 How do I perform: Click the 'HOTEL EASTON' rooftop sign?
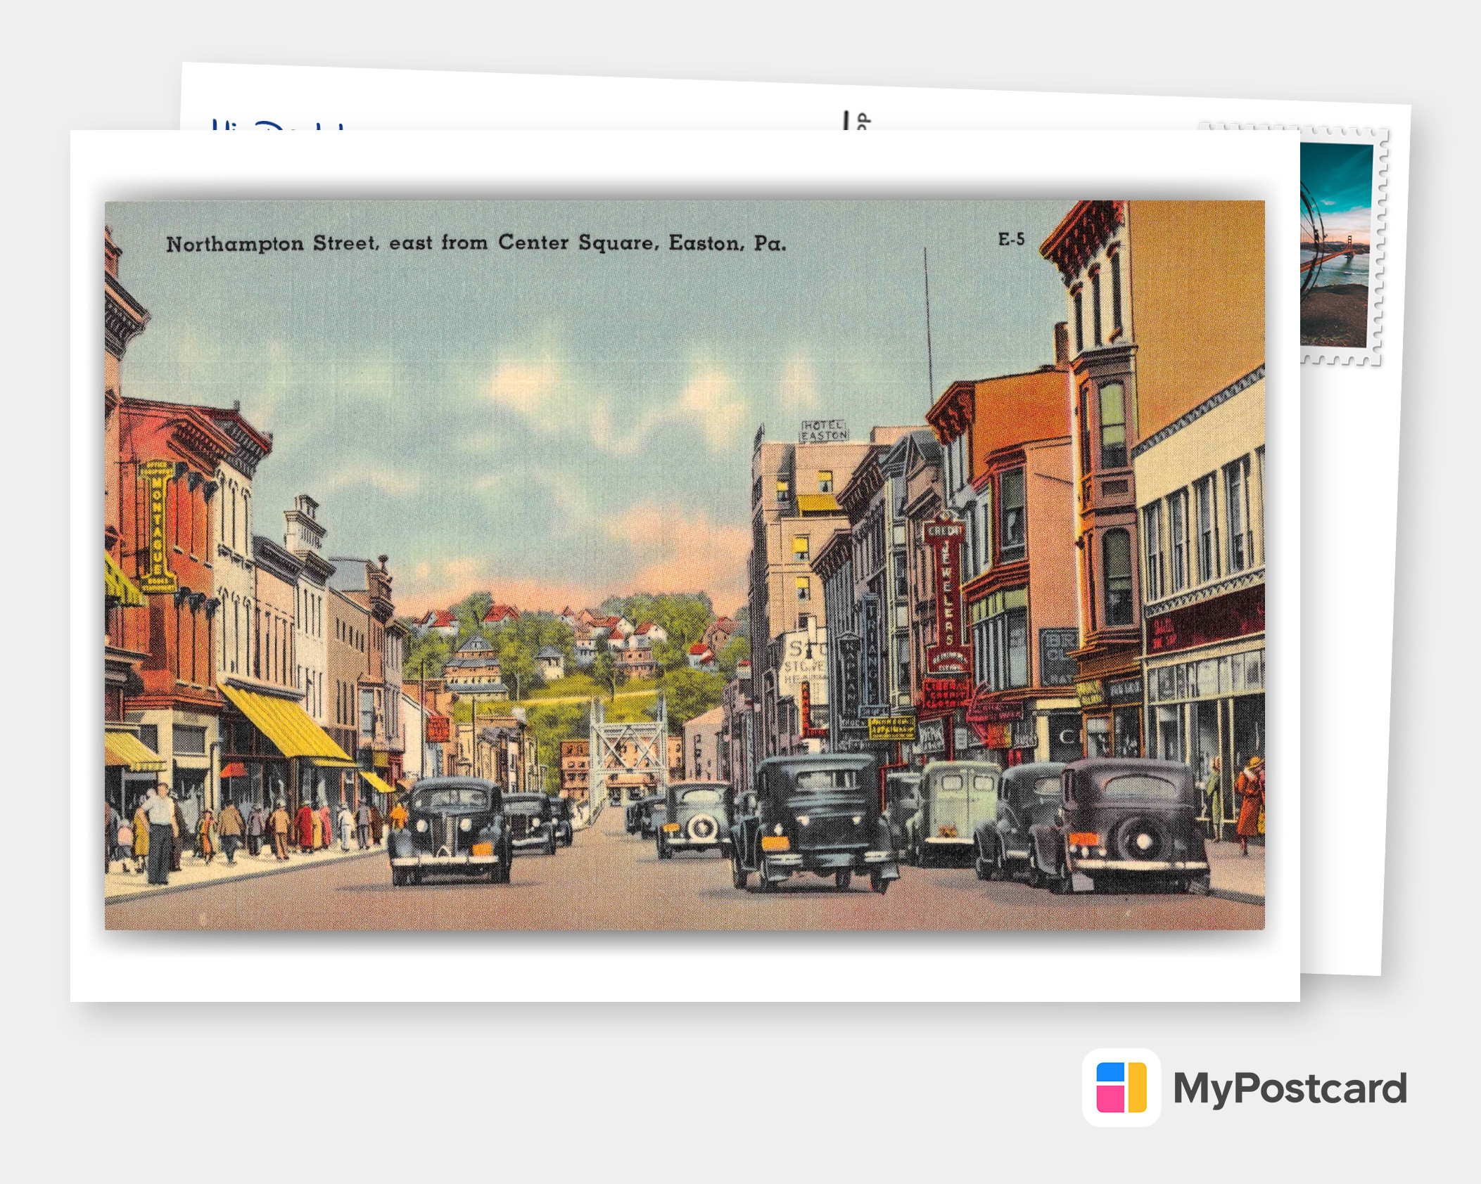coord(824,430)
